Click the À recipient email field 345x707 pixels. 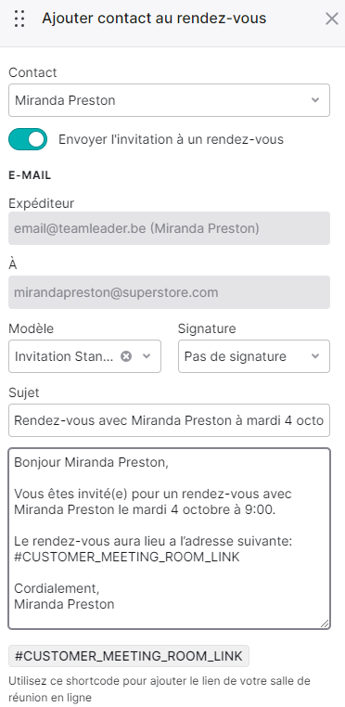[x=169, y=292]
